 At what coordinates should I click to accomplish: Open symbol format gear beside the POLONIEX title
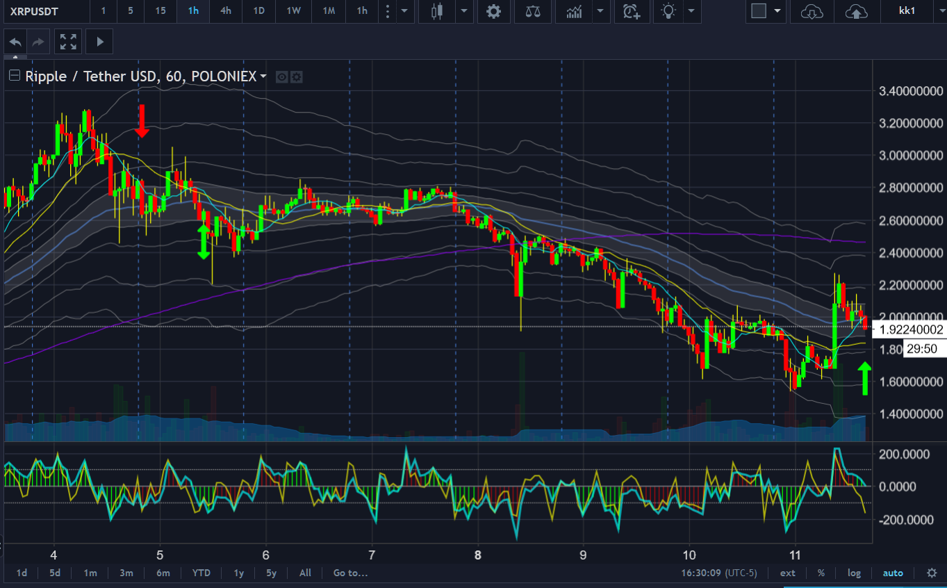(297, 76)
